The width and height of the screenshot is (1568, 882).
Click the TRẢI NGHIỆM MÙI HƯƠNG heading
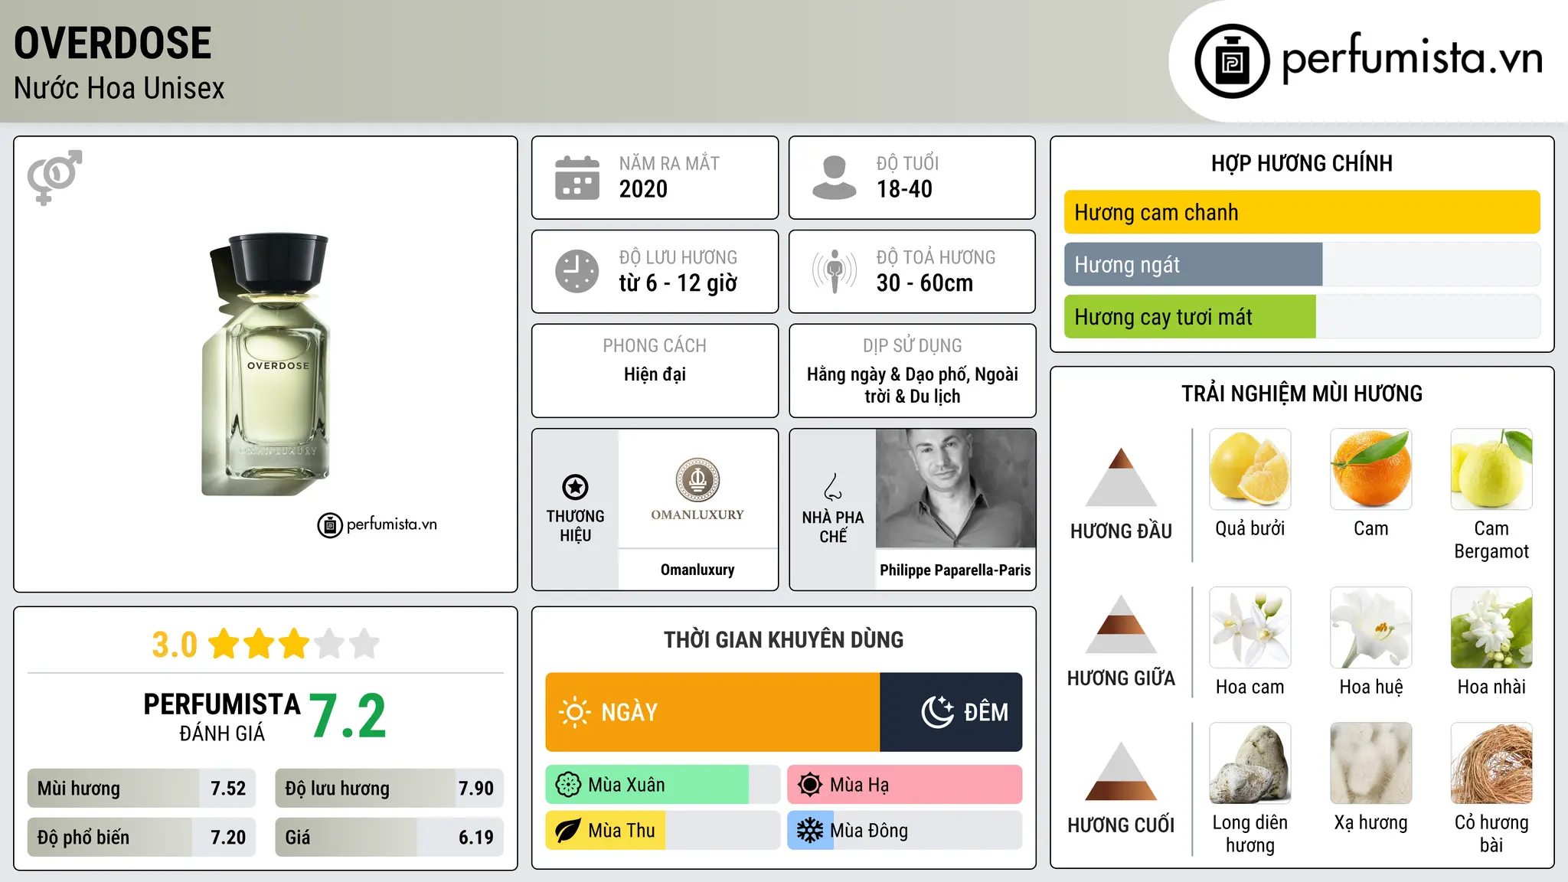[1302, 394]
